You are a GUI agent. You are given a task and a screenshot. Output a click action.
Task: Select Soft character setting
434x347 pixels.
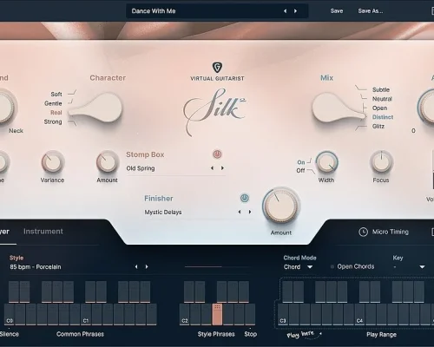(x=56, y=94)
